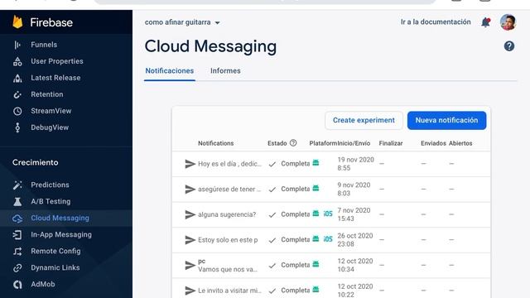
Task: Click the Notifications column header
Action: click(x=215, y=143)
